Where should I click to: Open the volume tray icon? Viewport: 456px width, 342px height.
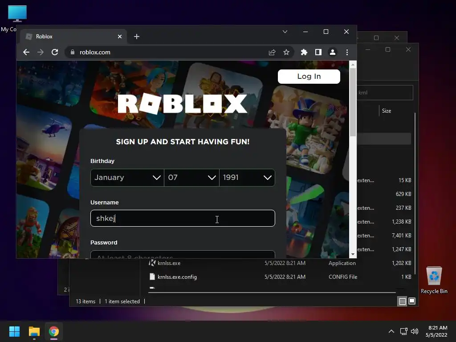pyautogui.click(x=415, y=331)
